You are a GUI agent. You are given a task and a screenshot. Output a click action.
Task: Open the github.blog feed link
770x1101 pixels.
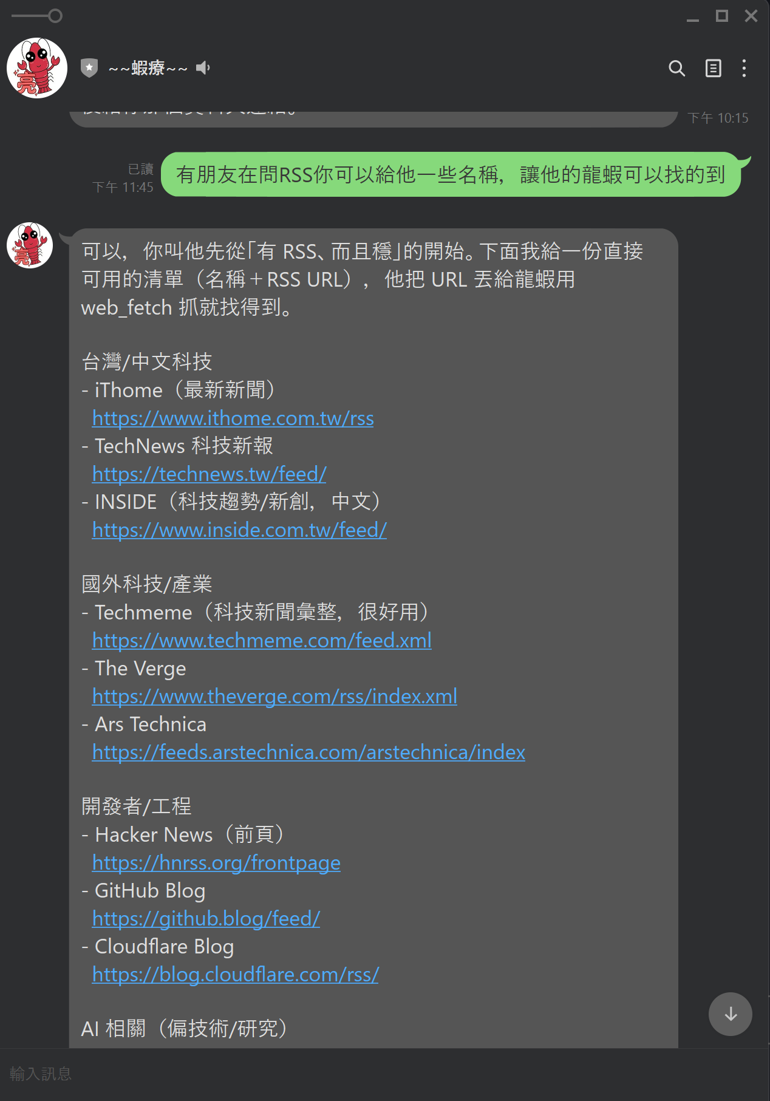click(206, 918)
